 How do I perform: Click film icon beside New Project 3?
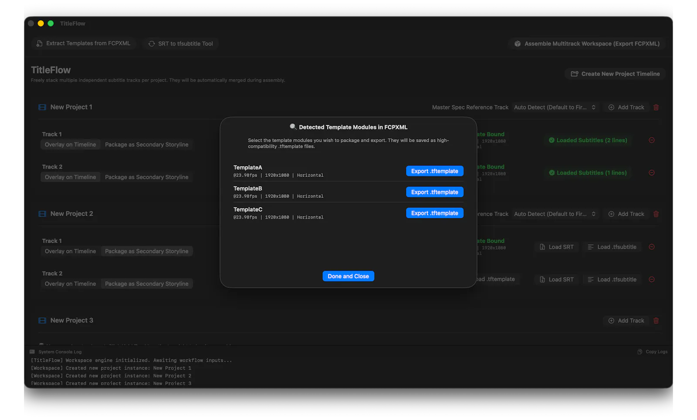[42, 320]
